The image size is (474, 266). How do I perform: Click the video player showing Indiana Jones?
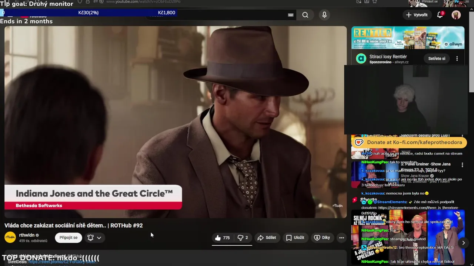coord(176,122)
